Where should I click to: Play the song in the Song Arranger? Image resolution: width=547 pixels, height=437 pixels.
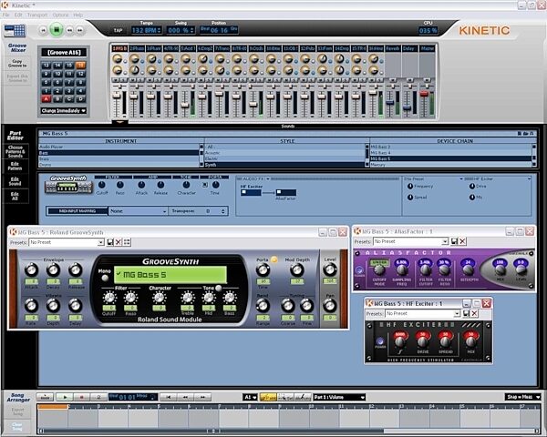65,397
